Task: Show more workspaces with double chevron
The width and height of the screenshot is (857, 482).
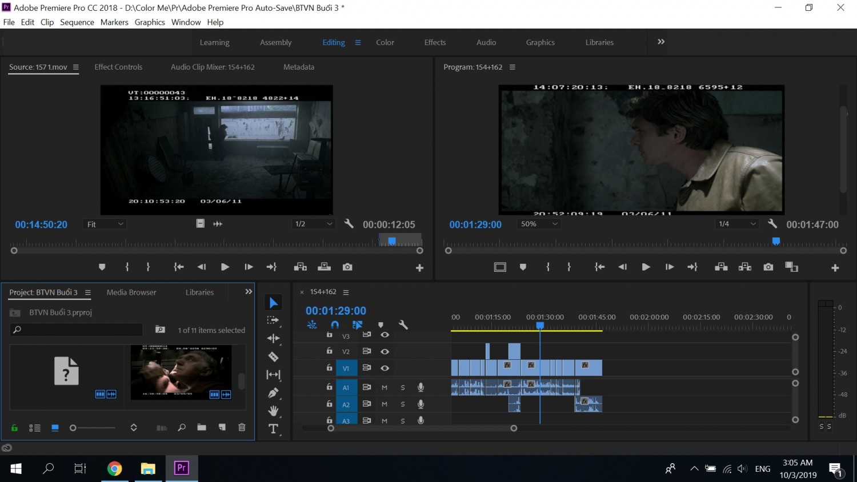Action: 661,42
